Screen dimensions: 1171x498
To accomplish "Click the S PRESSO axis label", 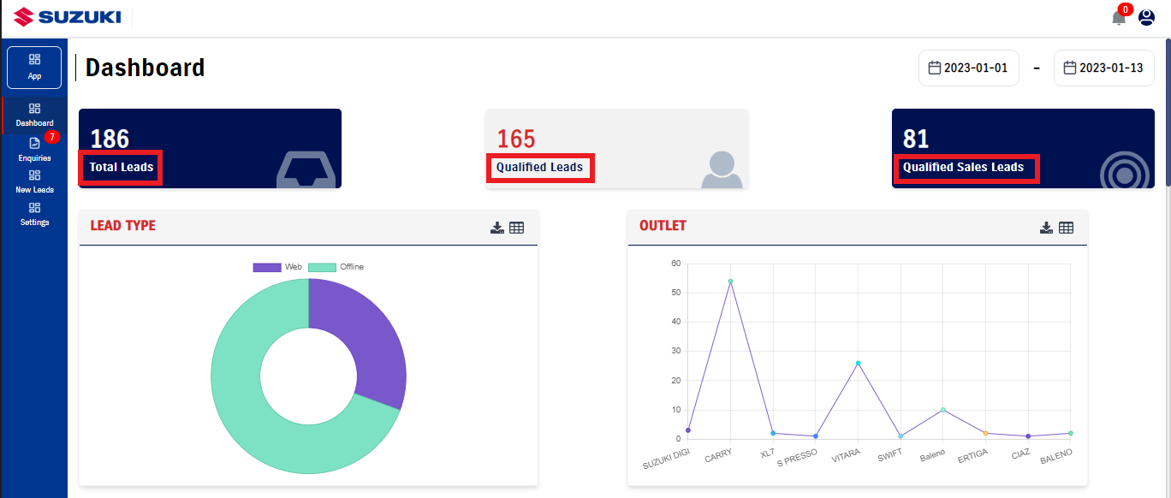I will (x=797, y=458).
